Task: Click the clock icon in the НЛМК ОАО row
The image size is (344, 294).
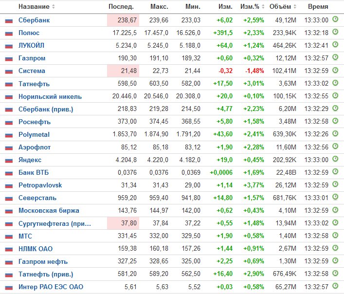Action: tap(335, 248)
